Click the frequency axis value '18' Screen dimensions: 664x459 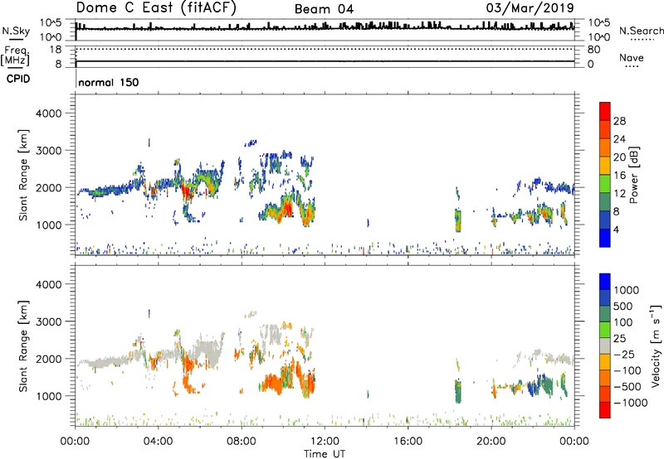(55, 50)
